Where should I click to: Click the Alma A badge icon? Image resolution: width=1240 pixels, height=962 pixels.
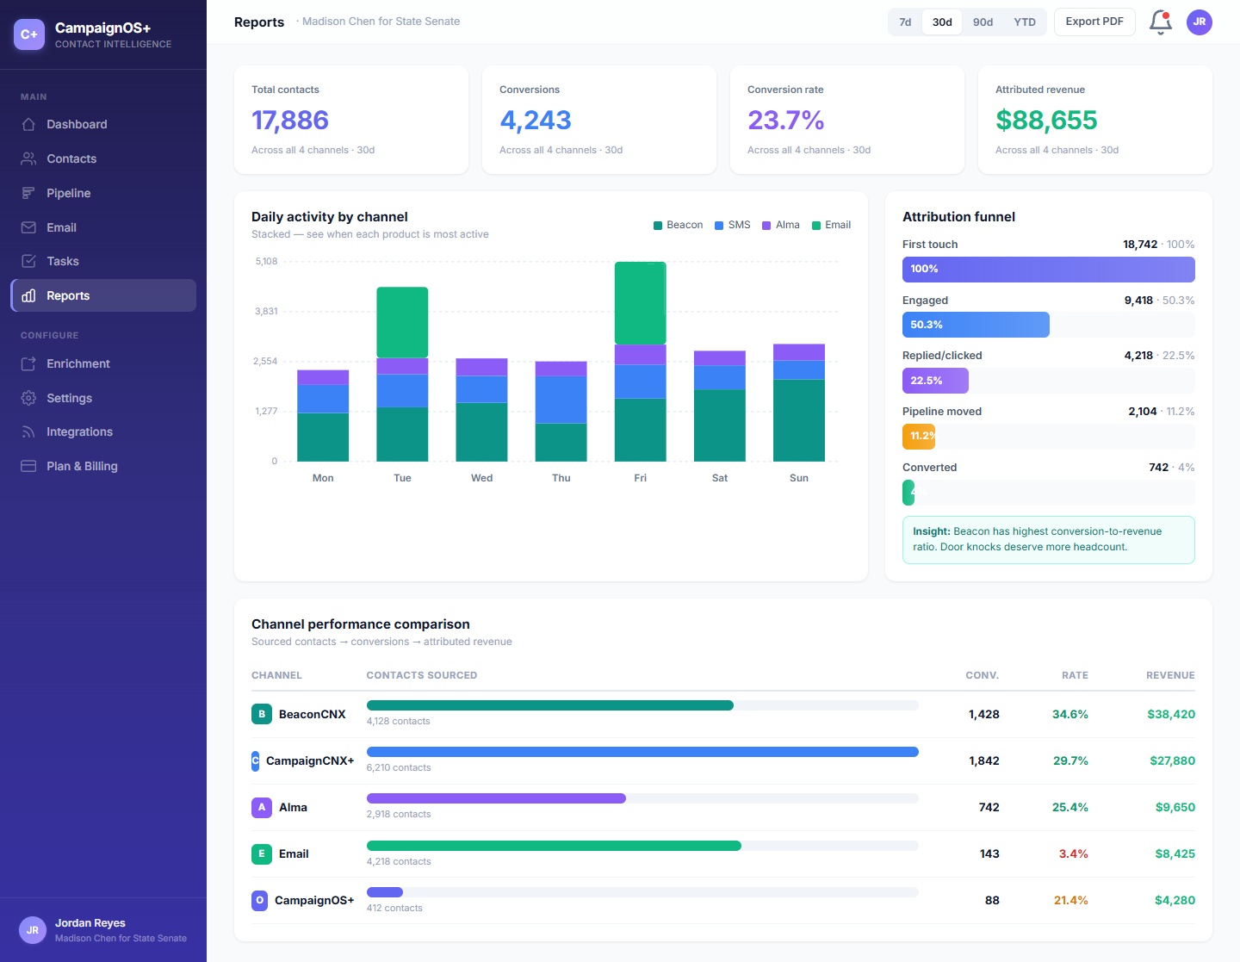[262, 807]
